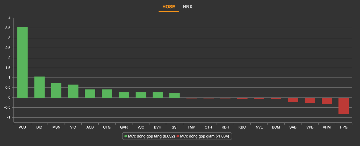Click the green SSI bar

(x=175, y=95)
